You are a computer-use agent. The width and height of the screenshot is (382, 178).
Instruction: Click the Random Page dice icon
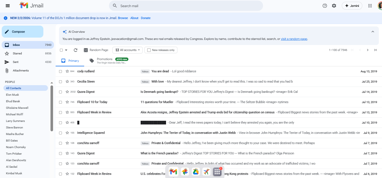click(85, 50)
